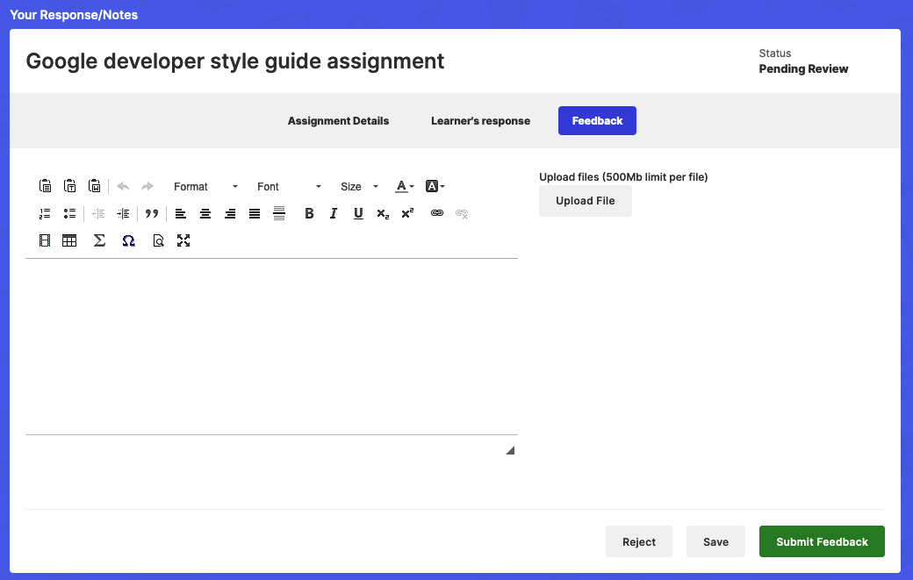Screen dimensions: 913x580
Task: Click the "Google developer style guide assignment" title
Action: tap(235, 61)
